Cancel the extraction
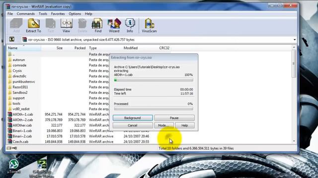The width and height of the screenshot is (318, 178). click(133, 125)
